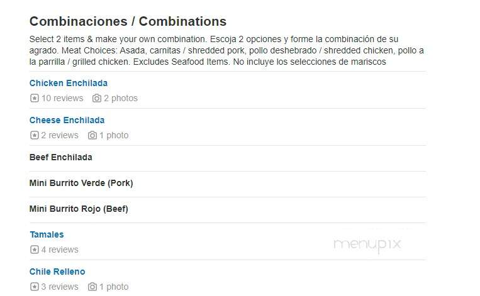Viewport: 480px width, 296px height.
Task: Open the Tamales menu item
Action: click(x=47, y=234)
